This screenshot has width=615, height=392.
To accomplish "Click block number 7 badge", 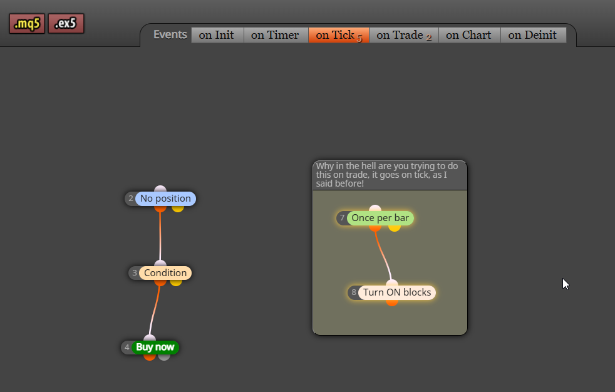I will 342,218.
